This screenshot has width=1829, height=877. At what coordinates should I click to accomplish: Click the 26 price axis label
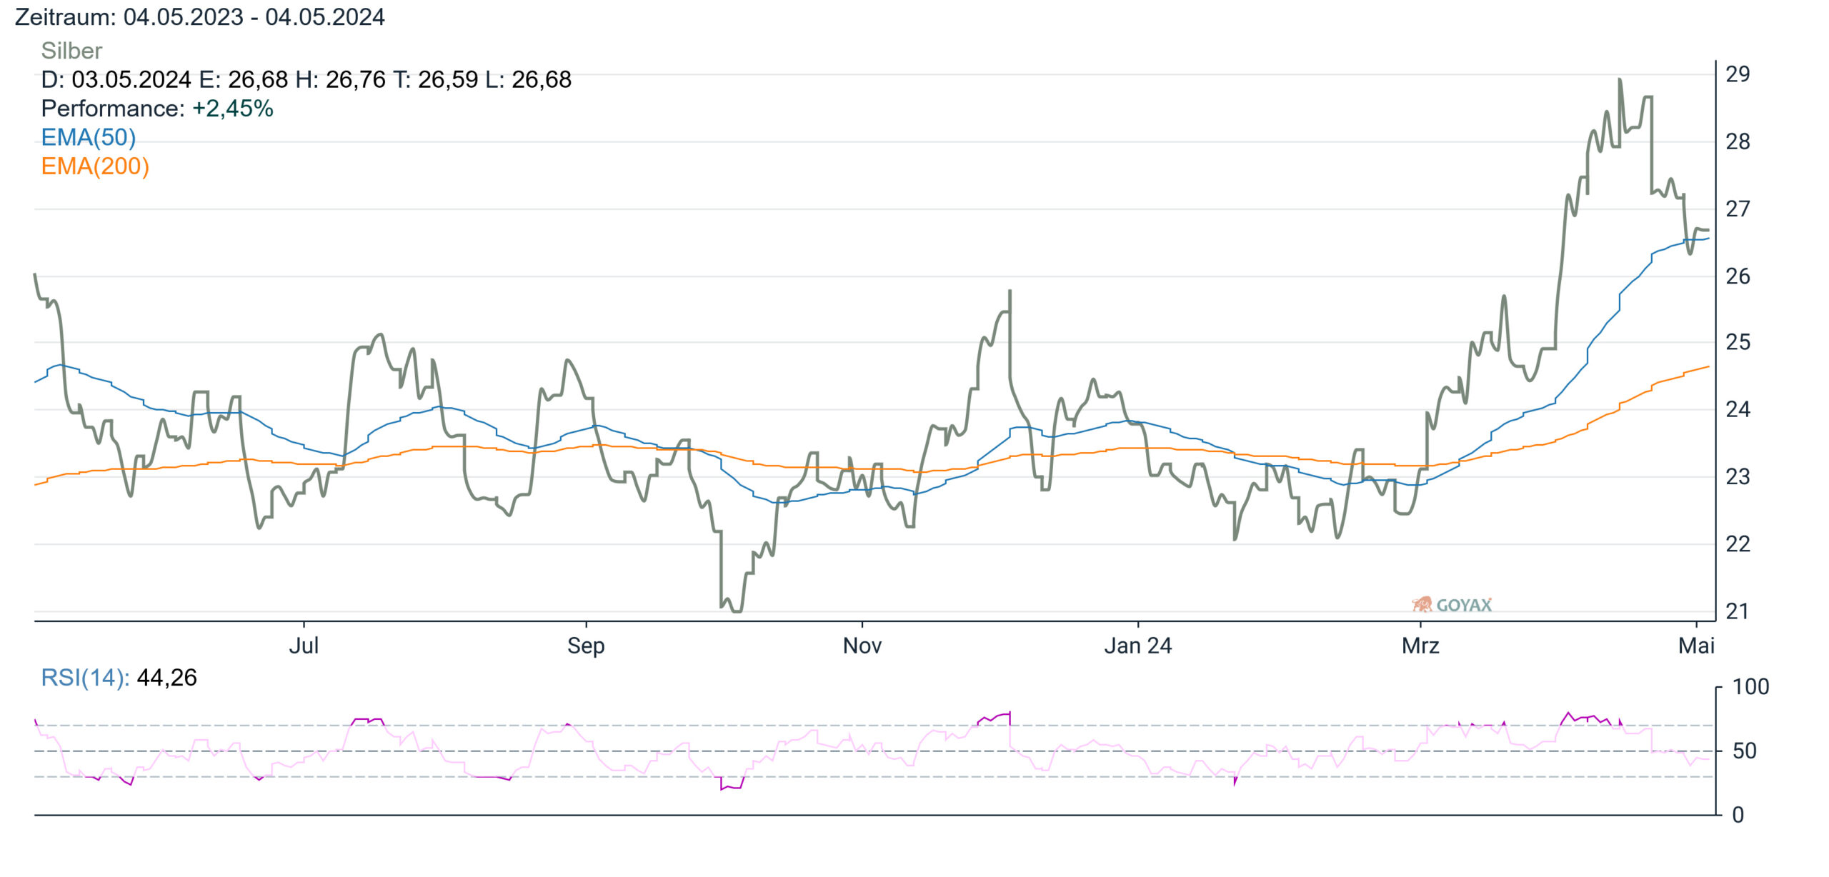[x=1738, y=276]
